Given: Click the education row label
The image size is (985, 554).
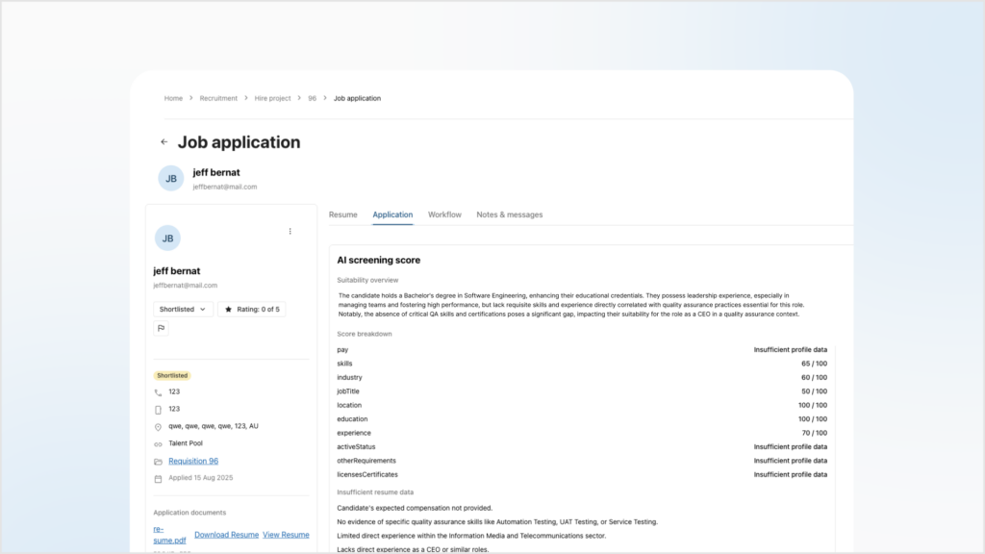Looking at the screenshot, I should pos(352,419).
